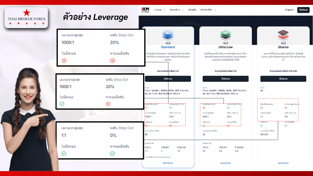Screen dimensions: 313x176
Task: Click the Standard account blue layers icon
Action: [x=168, y=34]
